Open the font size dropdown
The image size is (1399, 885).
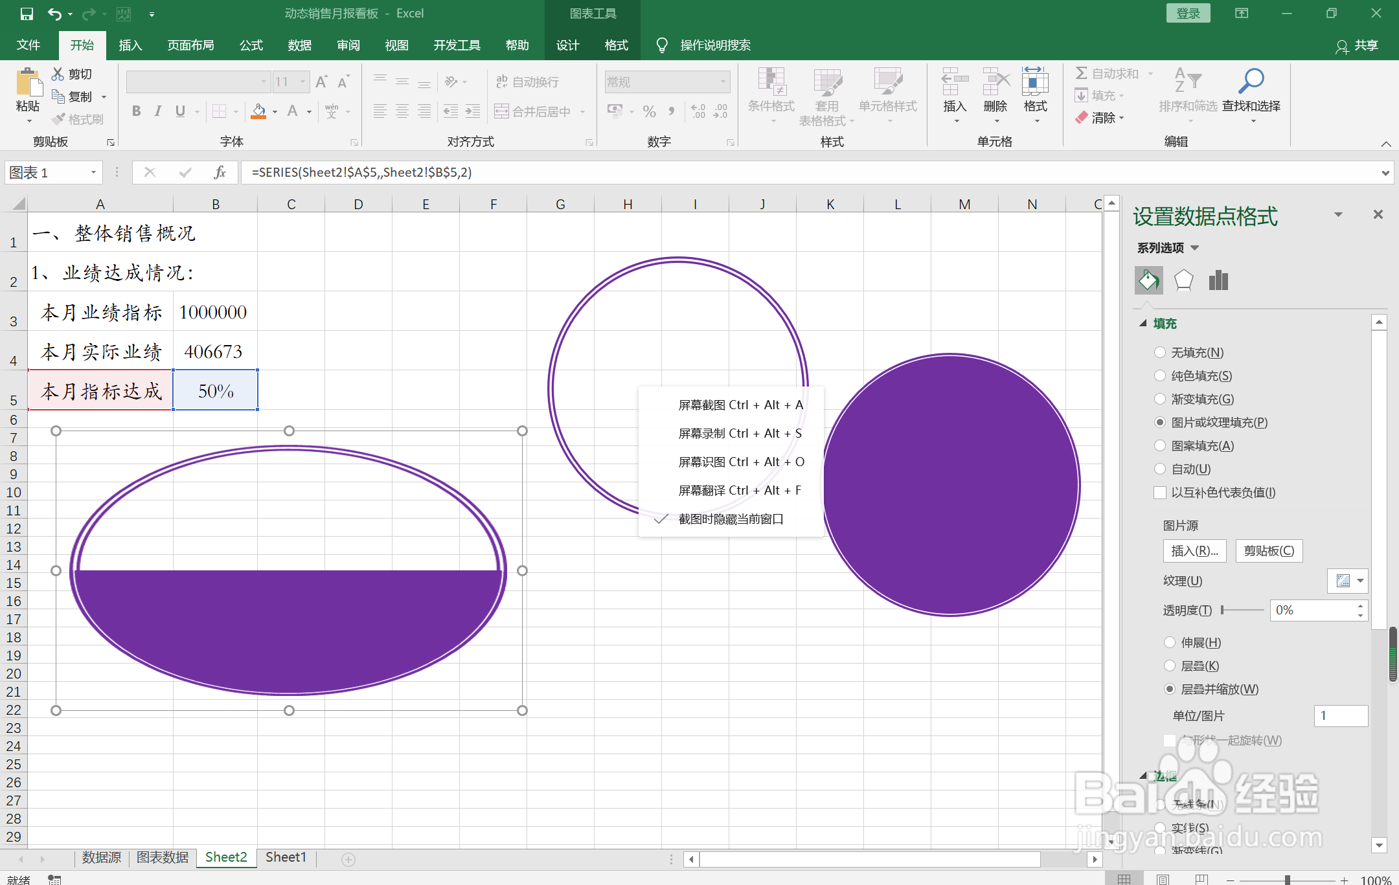[x=302, y=82]
